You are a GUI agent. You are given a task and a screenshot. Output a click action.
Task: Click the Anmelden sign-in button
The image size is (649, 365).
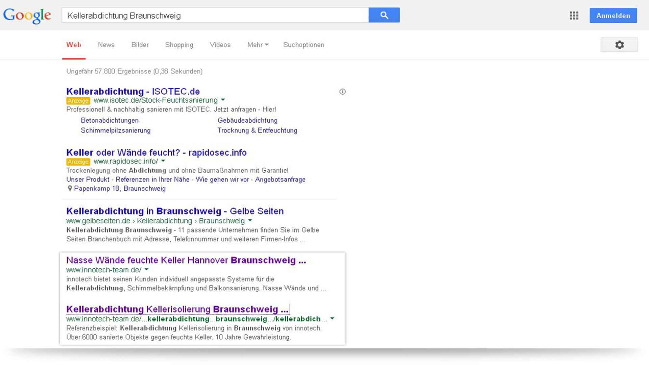click(613, 16)
